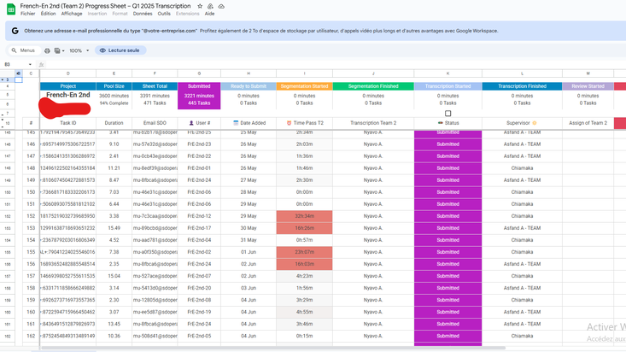Click the Google logo in the banner
Image resolution: width=626 pixels, height=352 pixels.
[x=15, y=31]
